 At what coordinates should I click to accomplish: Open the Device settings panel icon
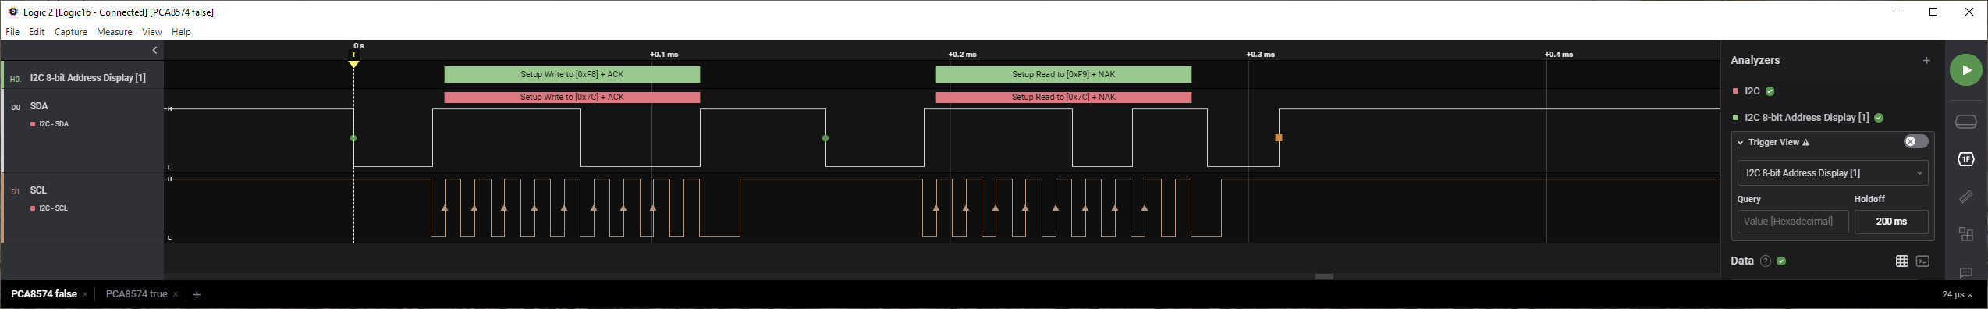[x=1966, y=122]
